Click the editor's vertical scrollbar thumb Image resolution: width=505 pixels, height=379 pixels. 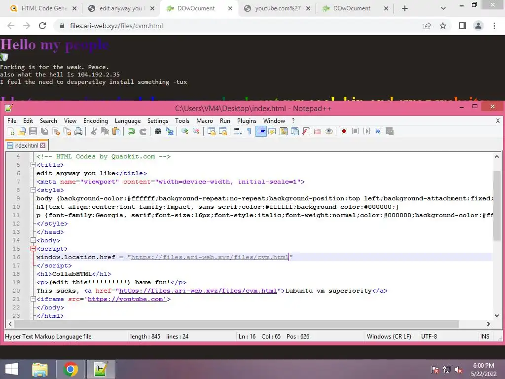click(x=497, y=206)
